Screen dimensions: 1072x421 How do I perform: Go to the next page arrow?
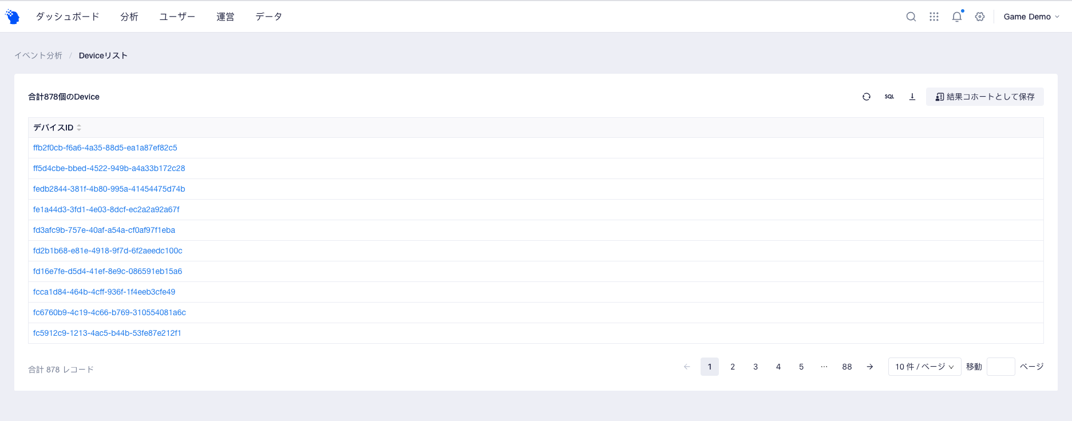[x=870, y=367]
